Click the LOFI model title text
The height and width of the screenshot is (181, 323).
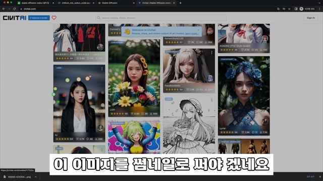(x=113, y=110)
